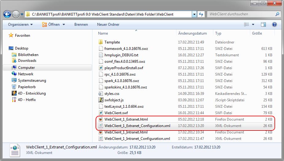
Task: Sort by the Größe column header
Action: [x=257, y=33]
